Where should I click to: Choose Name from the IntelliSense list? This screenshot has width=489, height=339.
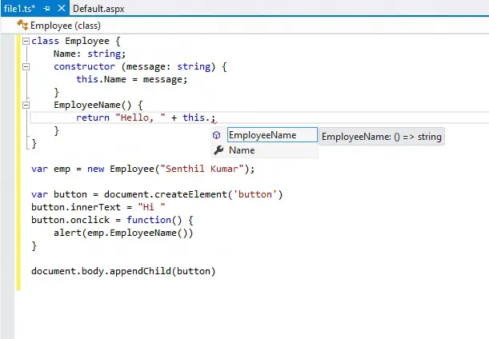(x=242, y=150)
